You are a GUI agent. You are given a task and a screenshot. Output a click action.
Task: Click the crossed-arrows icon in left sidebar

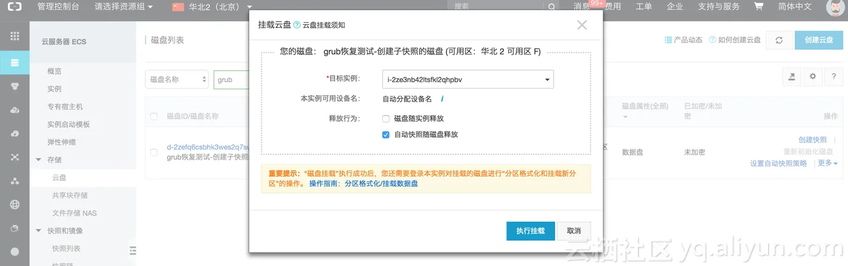[x=15, y=157]
